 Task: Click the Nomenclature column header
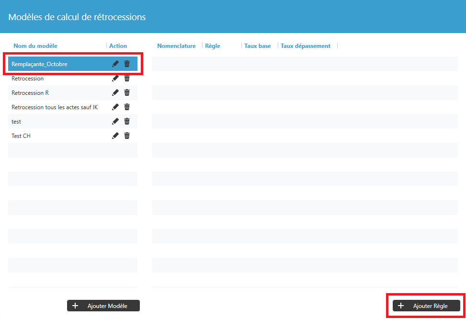tap(176, 46)
